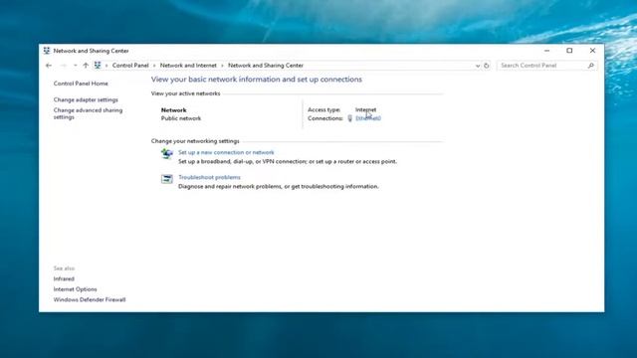Click the 'View your active networks' label
The image size is (637, 358).
[186, 93]
